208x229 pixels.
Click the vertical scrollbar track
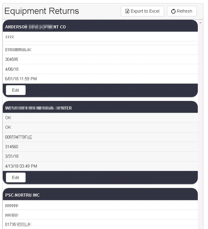200,123
